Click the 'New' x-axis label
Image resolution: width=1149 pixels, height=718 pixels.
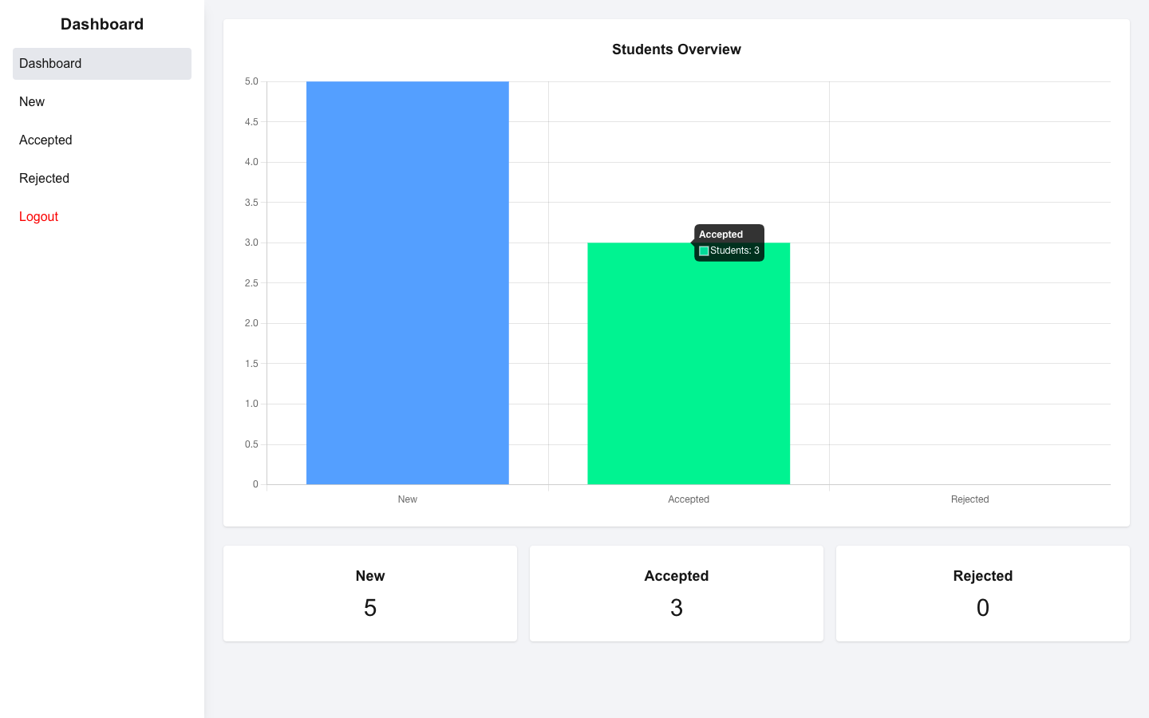(x=408, y=499)
